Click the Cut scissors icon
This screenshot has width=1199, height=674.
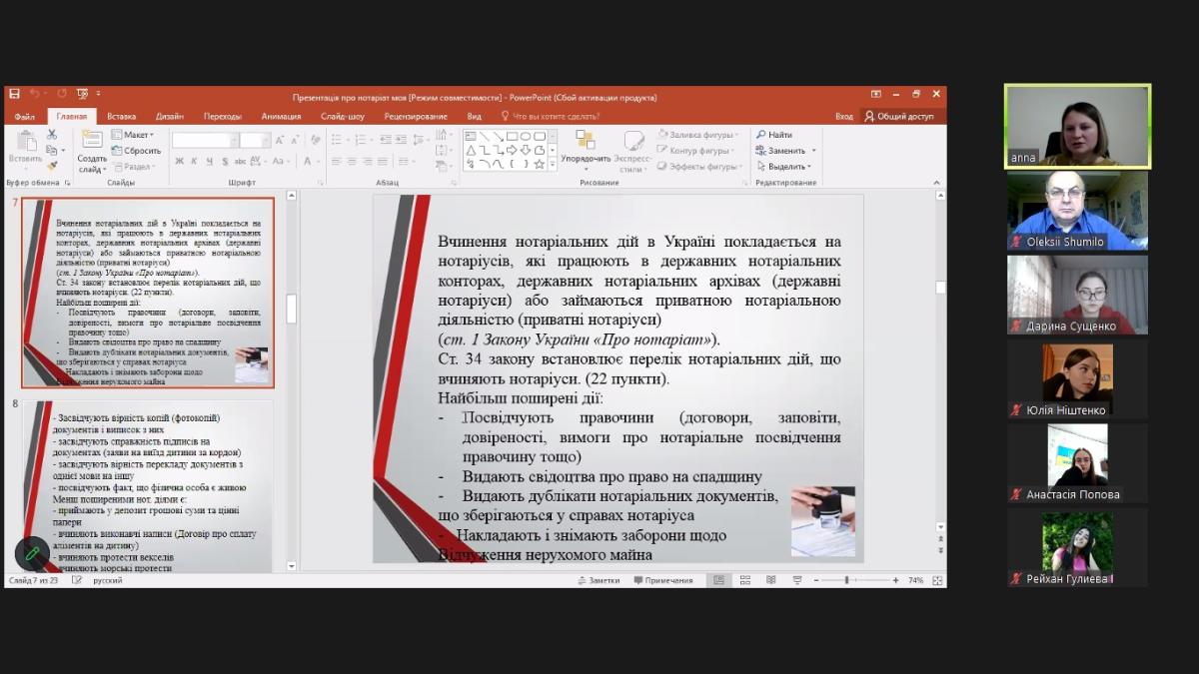53,135
